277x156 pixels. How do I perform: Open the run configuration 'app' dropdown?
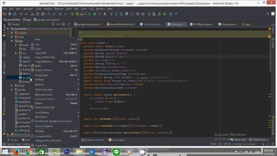click(81, 14)
